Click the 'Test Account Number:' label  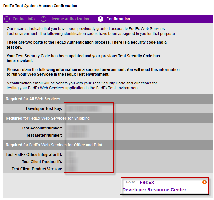click(x=42, y=128)
